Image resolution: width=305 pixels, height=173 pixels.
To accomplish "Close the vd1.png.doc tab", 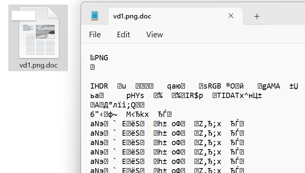I will coord(231,16).
